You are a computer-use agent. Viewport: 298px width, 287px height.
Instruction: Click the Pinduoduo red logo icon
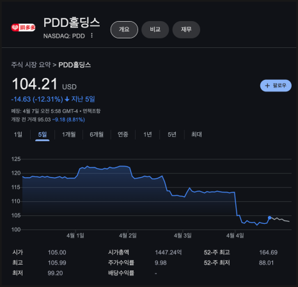(x=23, y=27)
